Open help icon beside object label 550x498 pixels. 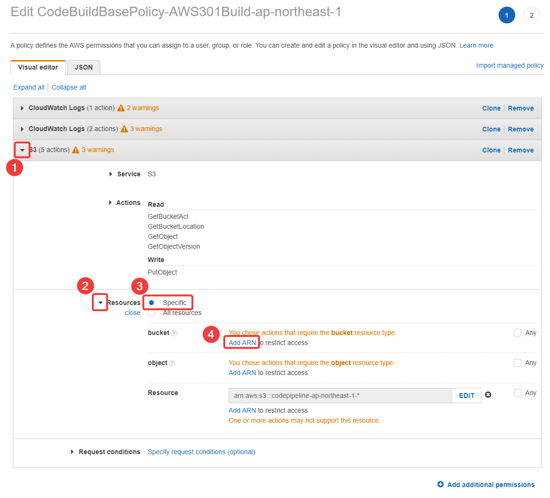click(172, 363)
